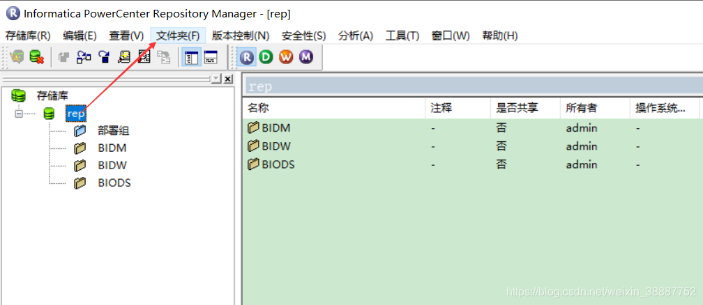Click the folder icon beside BIODS in tree
703x305 pixels.
[80, 182]
